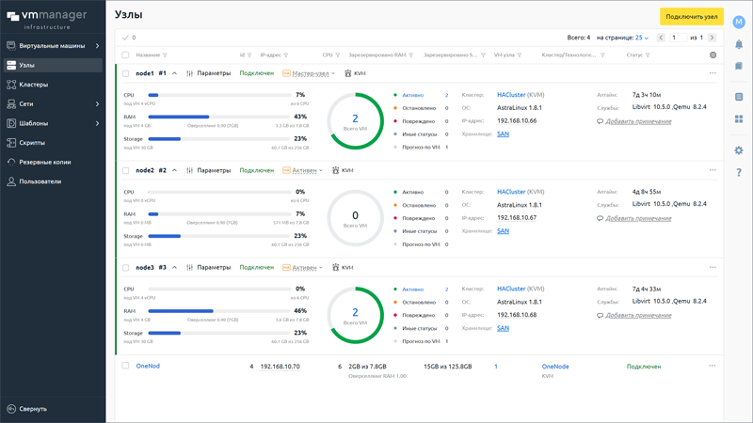
Task: Open the bookmark icon in right sidebar
Action: click(739, 66)
